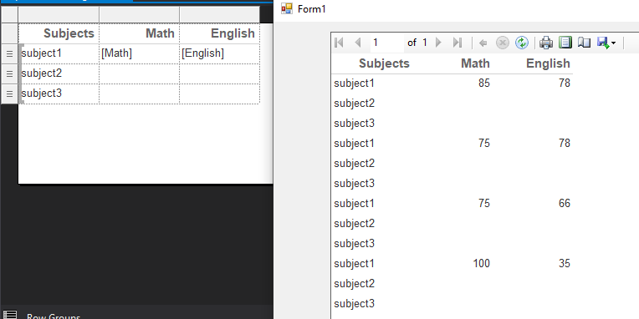Open the export save dropdown
The height and width of the screenshot is (319, 639).
click(x=606, y=43)
